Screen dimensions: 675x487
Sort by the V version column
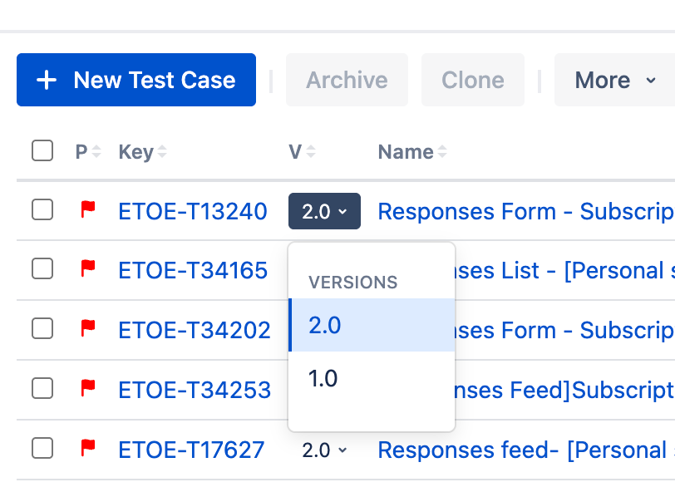click(303, 151)
